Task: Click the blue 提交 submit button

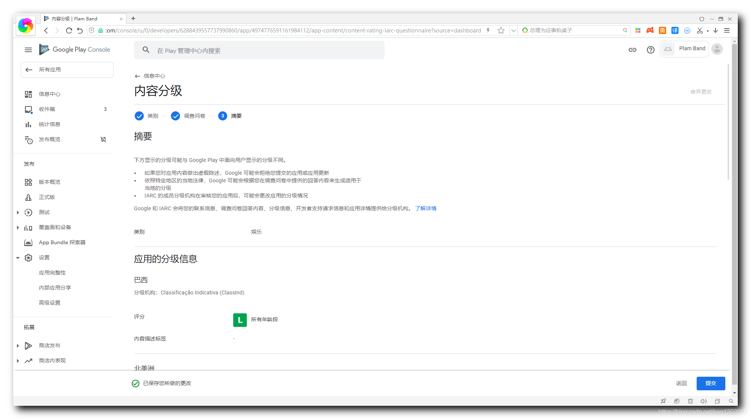Action: coord(711,383)
